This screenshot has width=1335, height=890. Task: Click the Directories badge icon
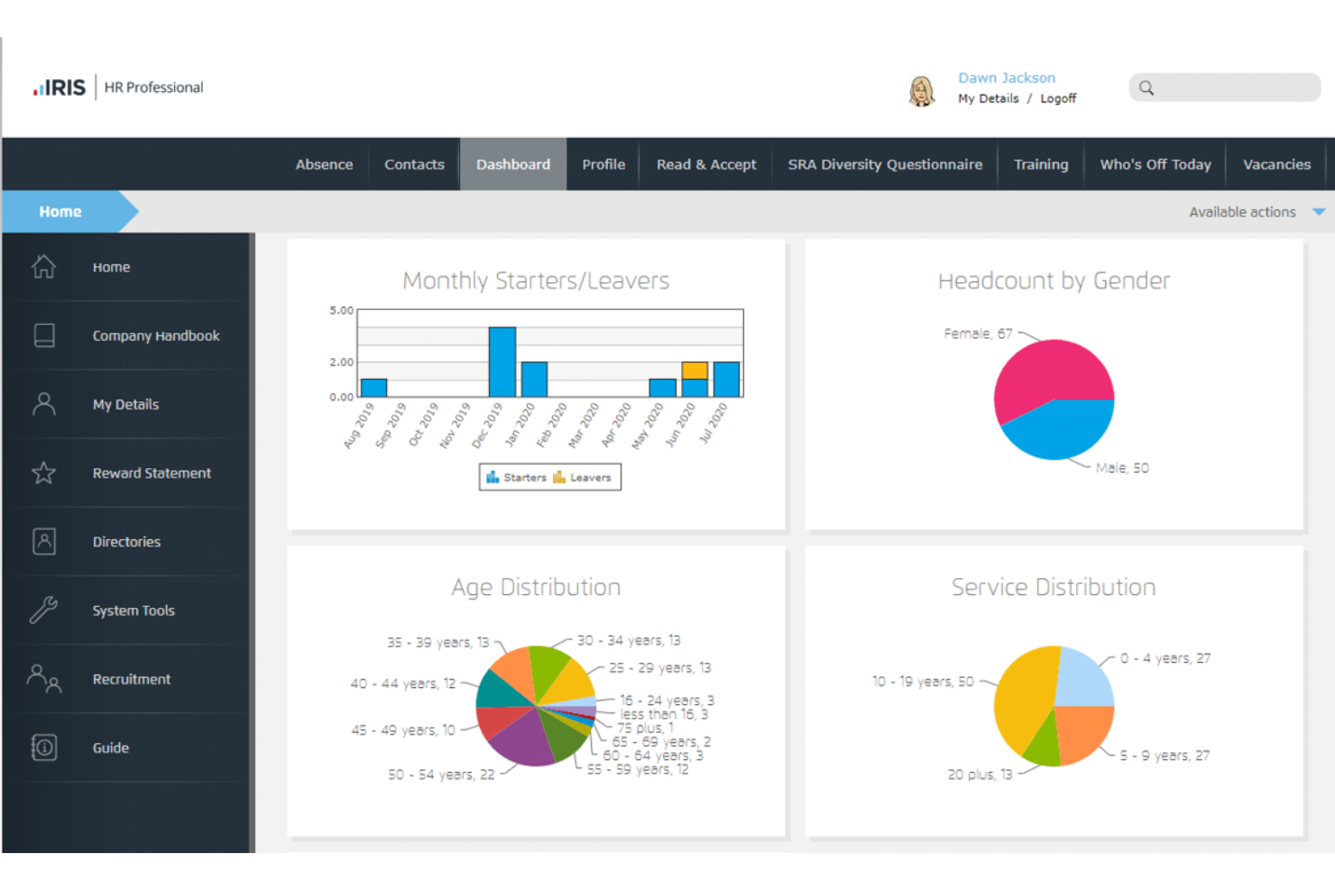click(43, 541)
